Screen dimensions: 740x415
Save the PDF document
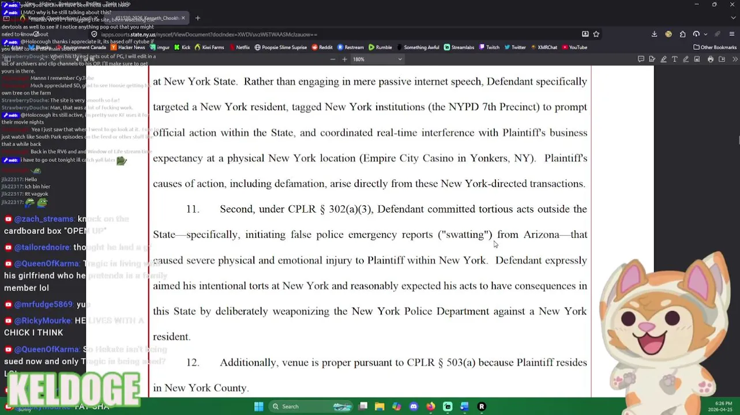(x=722, y=59)
